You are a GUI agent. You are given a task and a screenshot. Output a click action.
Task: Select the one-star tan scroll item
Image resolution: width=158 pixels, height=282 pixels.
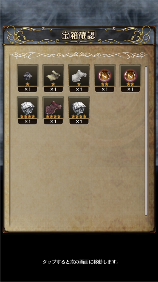pos(53,76)
